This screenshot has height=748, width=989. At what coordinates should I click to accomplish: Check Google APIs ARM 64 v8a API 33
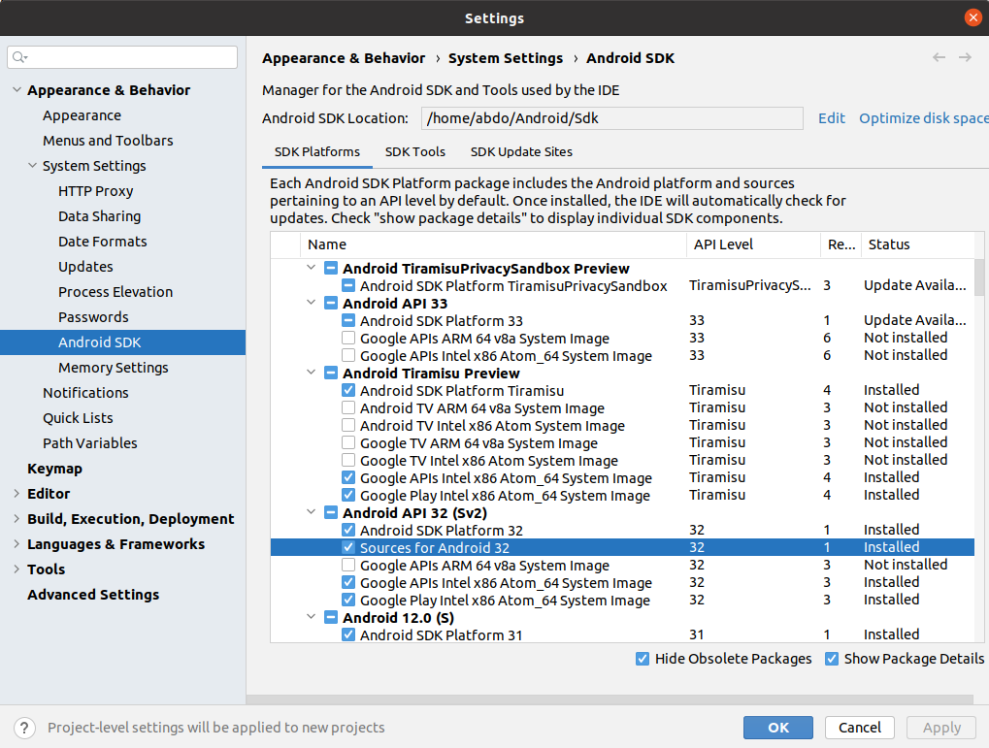348,338
